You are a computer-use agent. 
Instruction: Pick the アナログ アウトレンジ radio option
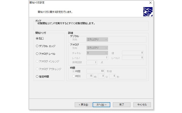pyautogui.click(x=37, y=69)
